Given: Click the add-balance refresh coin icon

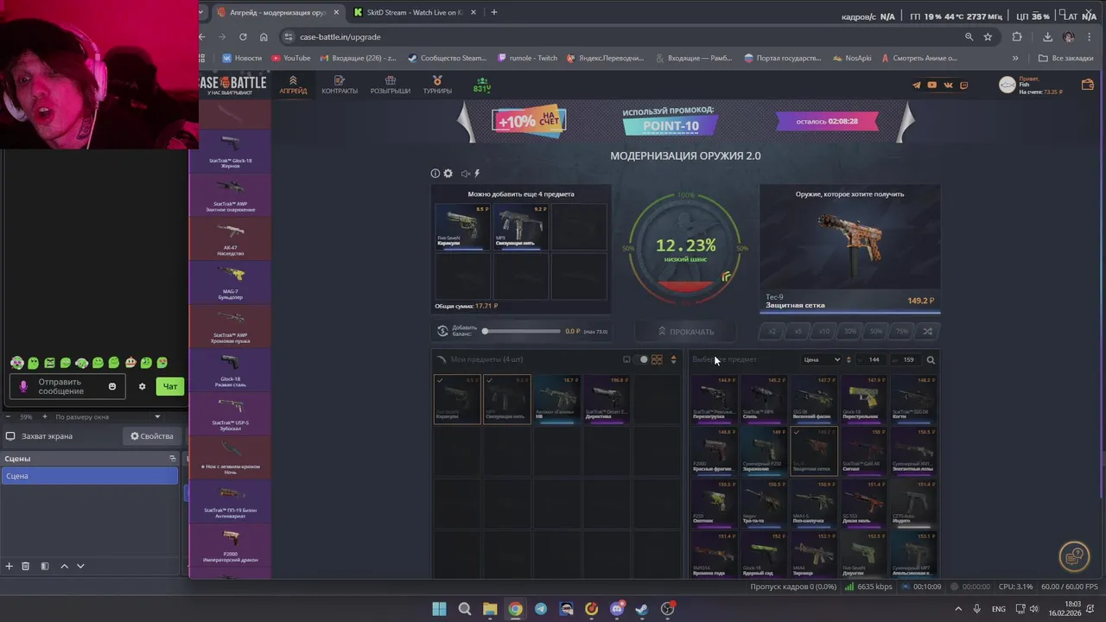Looking at the screenshot, I should point(442,331).
